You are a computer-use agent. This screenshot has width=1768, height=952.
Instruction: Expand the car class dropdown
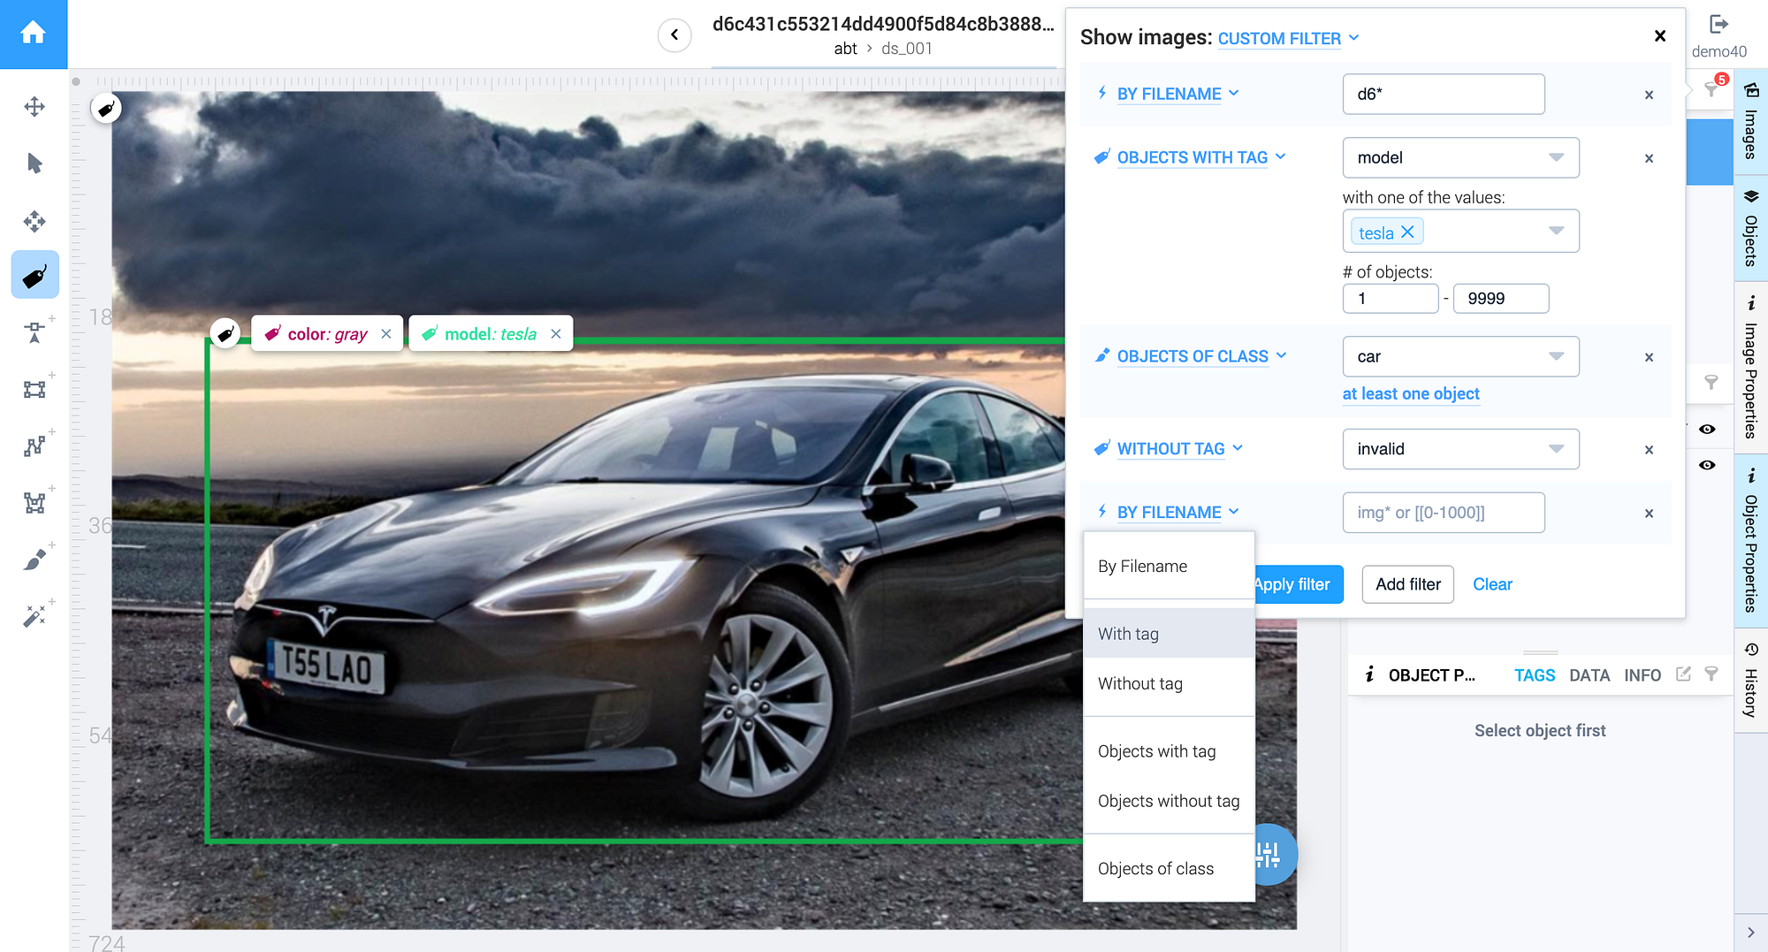[x=1459, y=356]
